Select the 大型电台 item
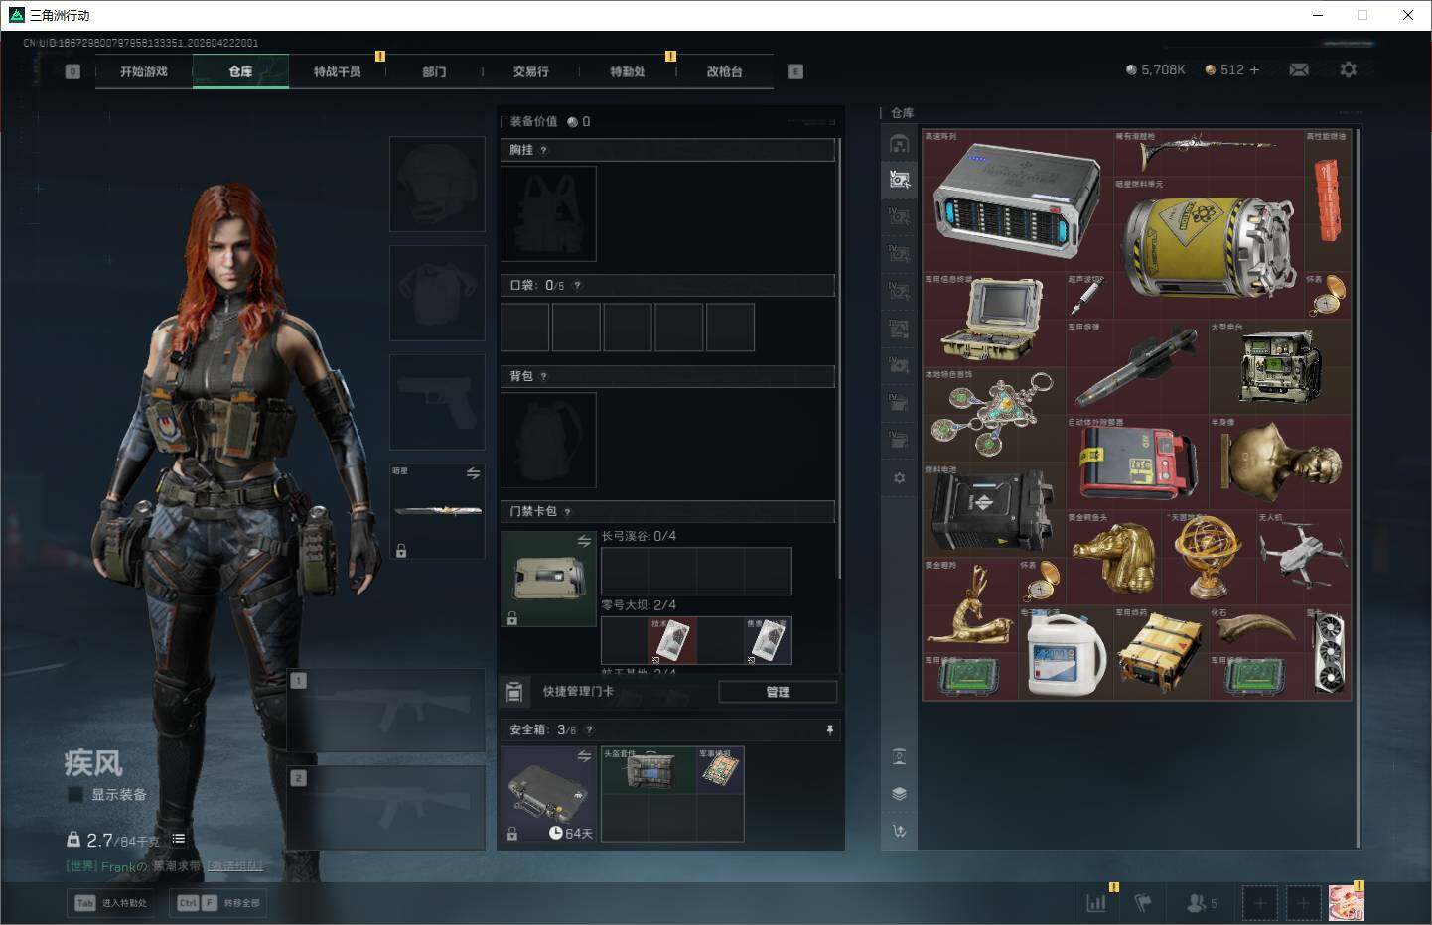Viewport: 1432px width, 925px height. [1279, 367]
